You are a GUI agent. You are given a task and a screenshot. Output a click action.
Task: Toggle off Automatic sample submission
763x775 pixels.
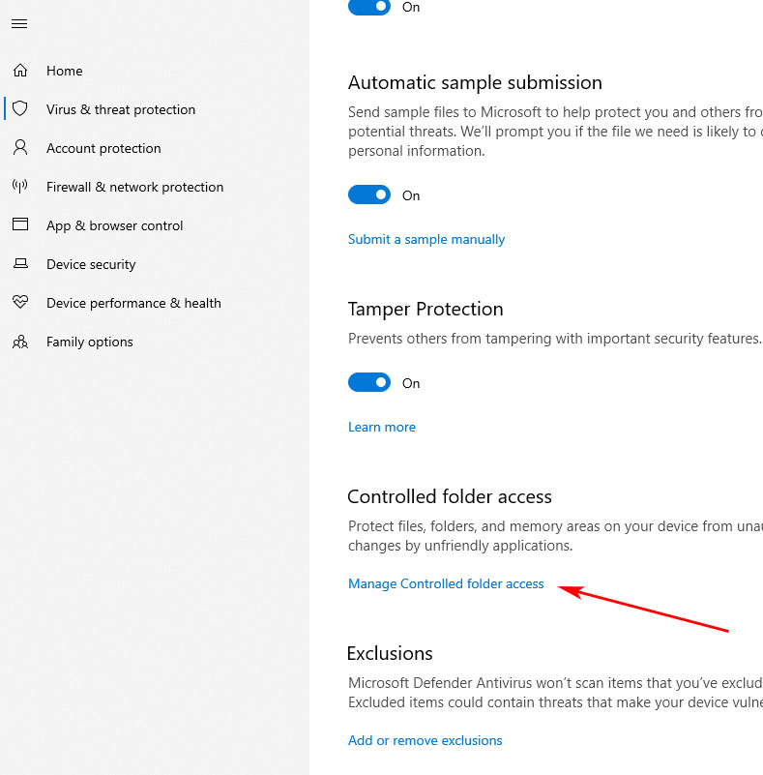pos(368,194)
